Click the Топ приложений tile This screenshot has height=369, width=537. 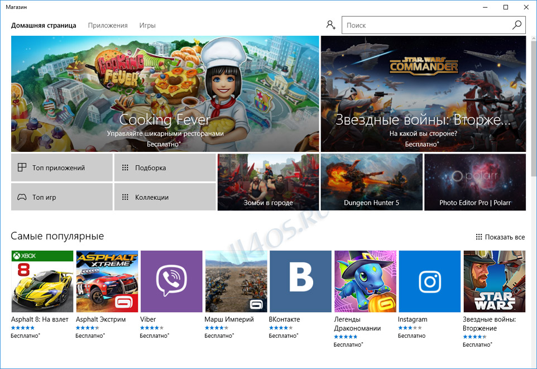[61, 167]
